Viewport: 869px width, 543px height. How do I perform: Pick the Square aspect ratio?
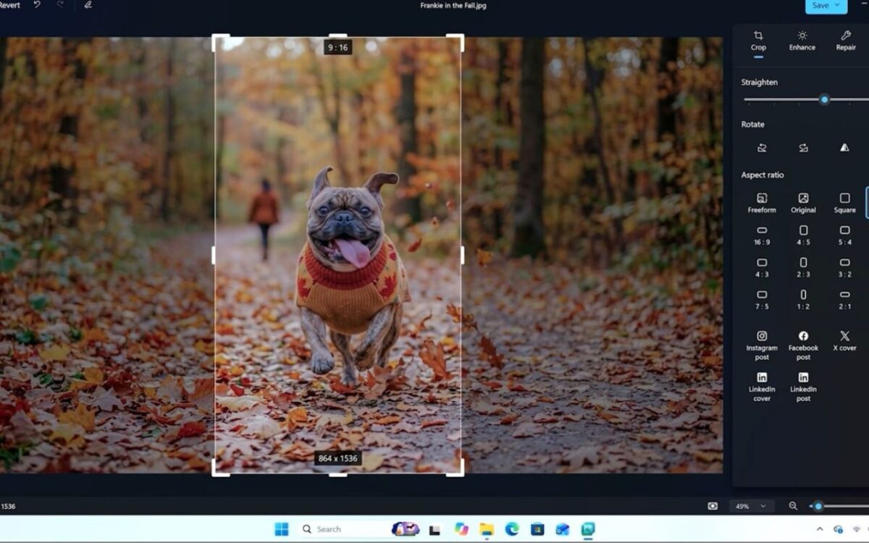pyautogui.click(x=844, y=203)
